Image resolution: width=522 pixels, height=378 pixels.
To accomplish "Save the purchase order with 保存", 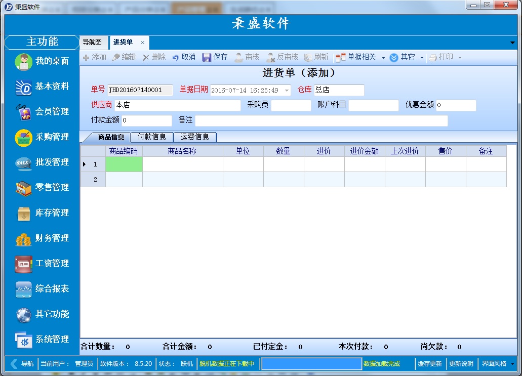I will (215, 57).
